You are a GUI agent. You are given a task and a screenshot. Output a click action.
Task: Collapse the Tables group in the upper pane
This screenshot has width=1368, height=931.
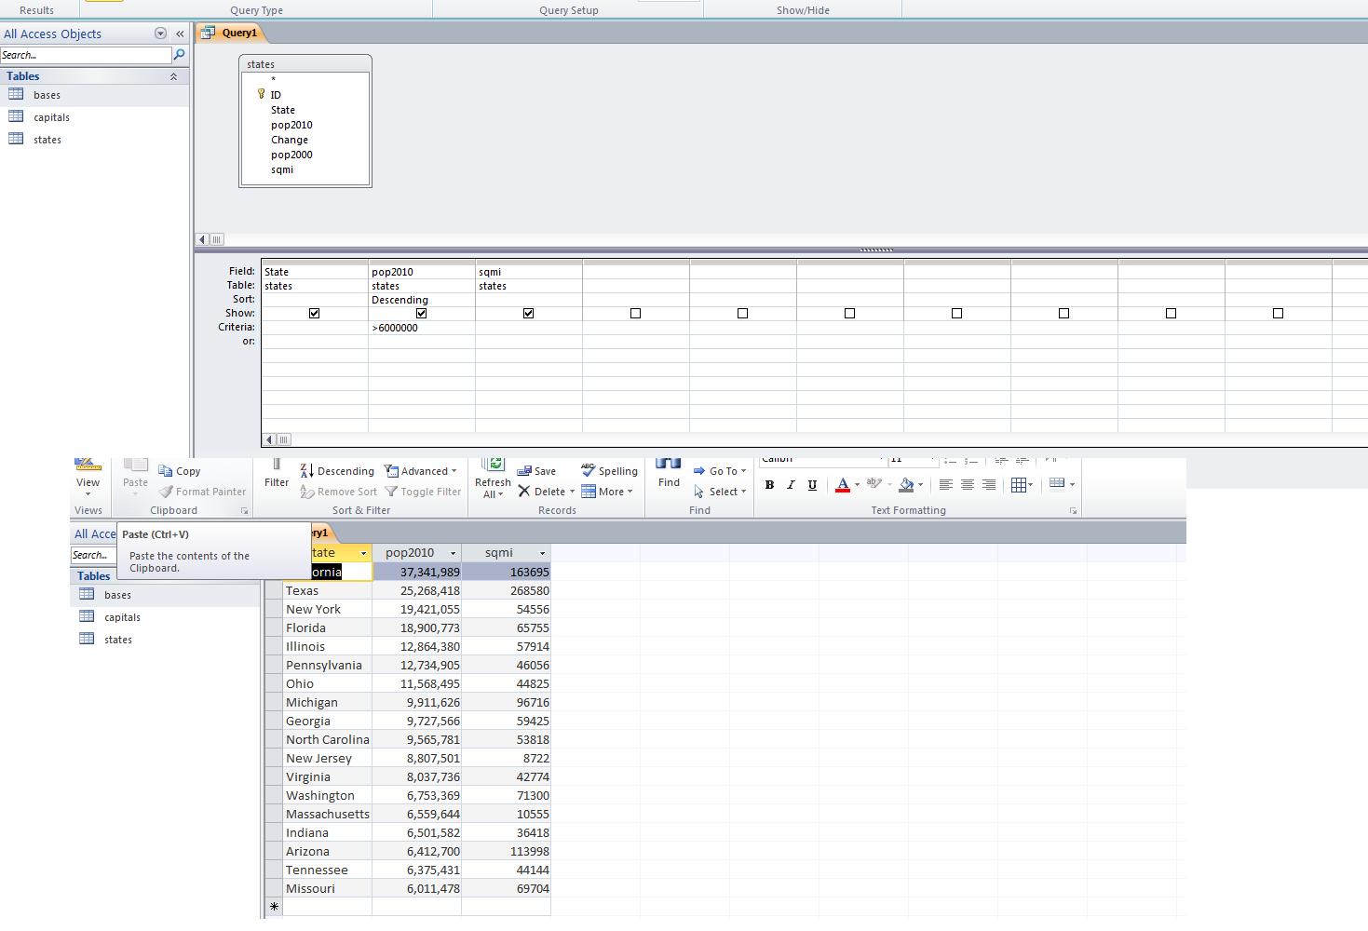point(173,76)
